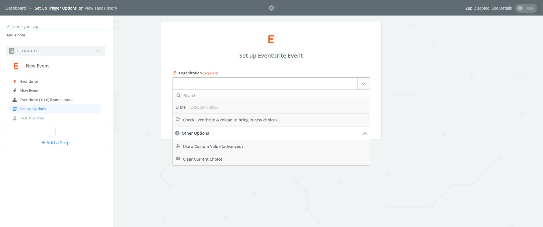
Task: Click the clear choice X icon
Action: click(178, 159)
